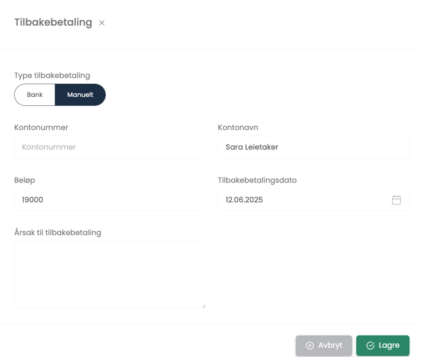Image resolution: width=421 pixels, height=357 pixels.
Task: Click the circled X icon on Avbryt
Action: tap(310, 345)
